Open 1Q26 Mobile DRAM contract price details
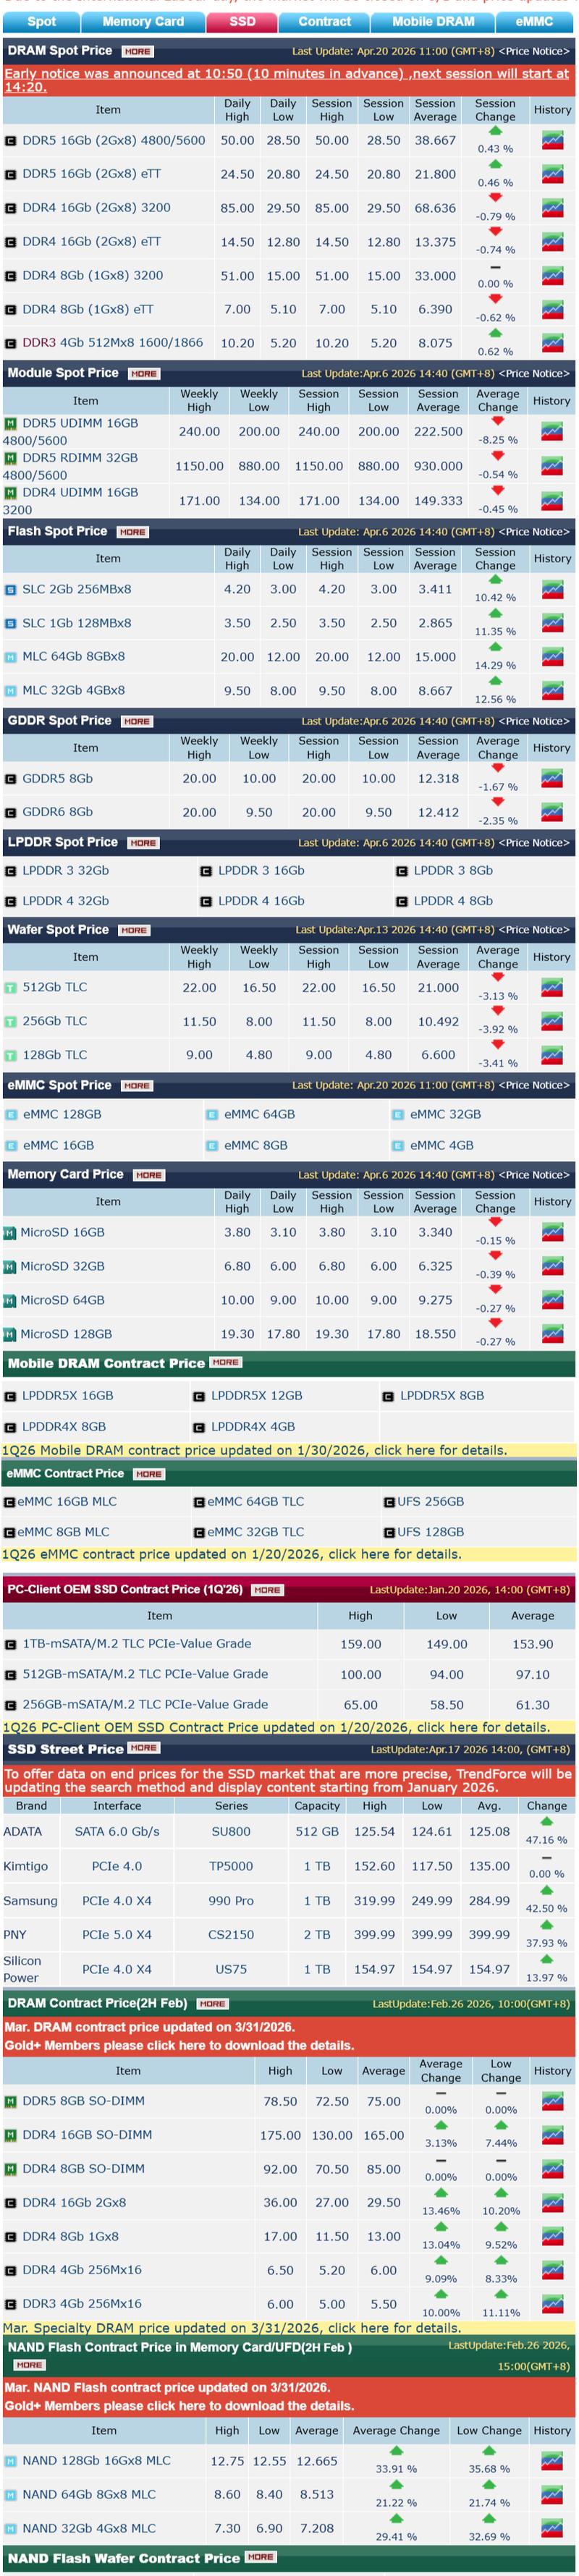The width and height of the screenshot is (579, 2576). [x=254, y=1450]
